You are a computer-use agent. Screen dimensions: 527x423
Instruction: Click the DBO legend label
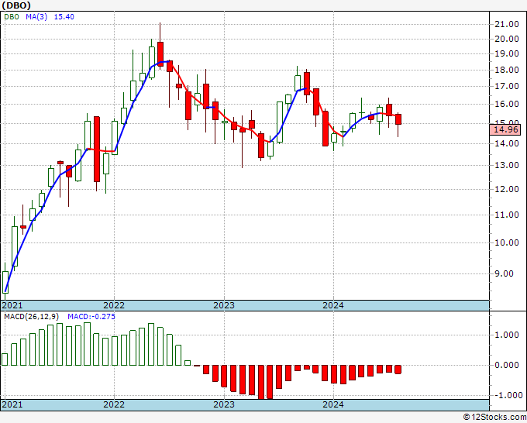(12, 17)
